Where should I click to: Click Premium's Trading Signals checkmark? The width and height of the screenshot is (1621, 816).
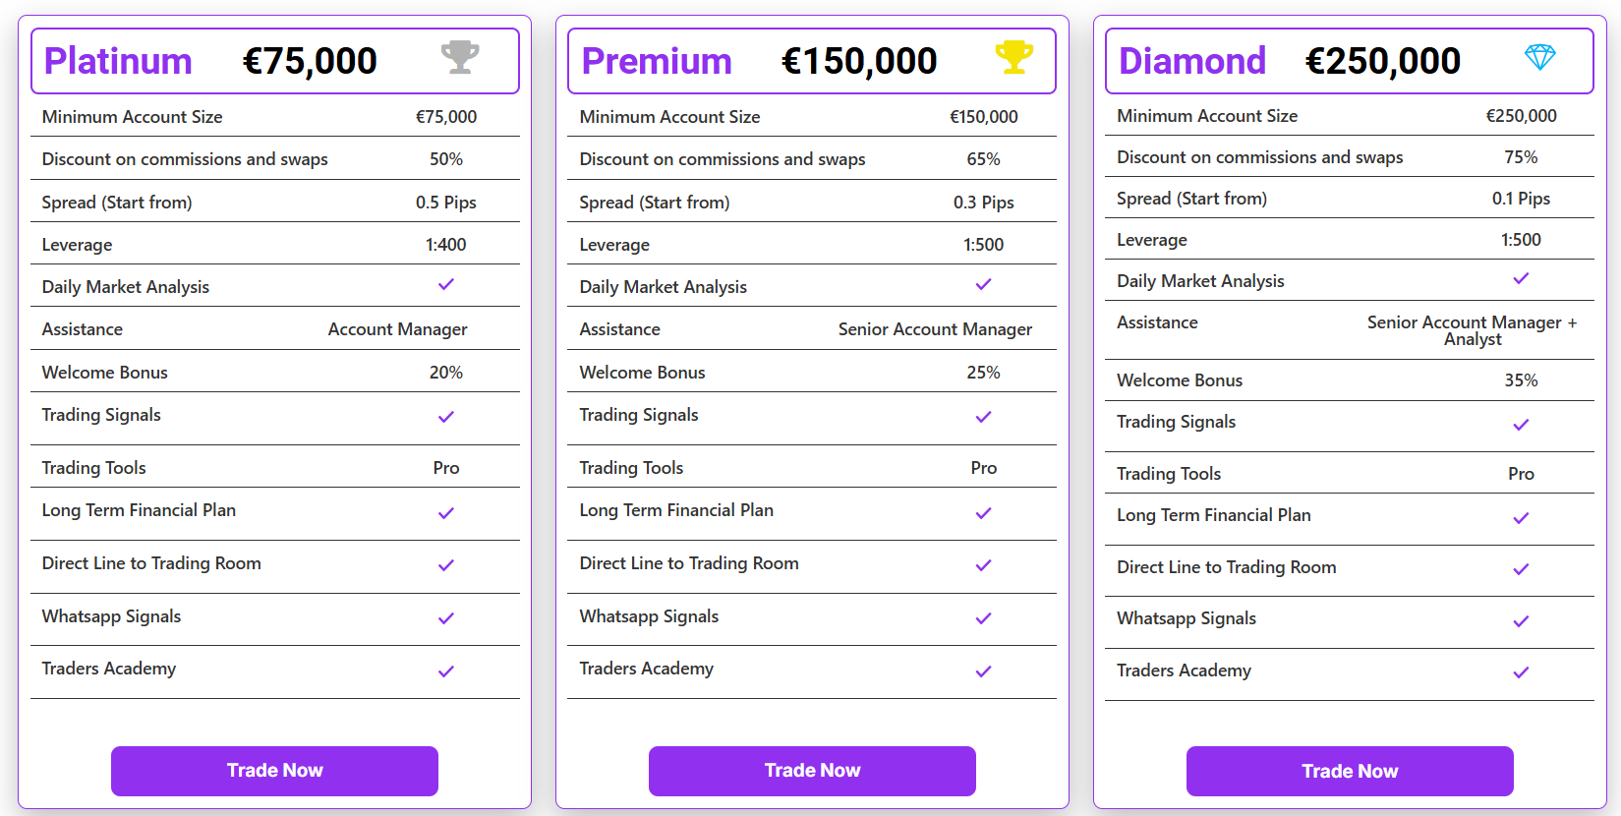[x=983, y=417]
